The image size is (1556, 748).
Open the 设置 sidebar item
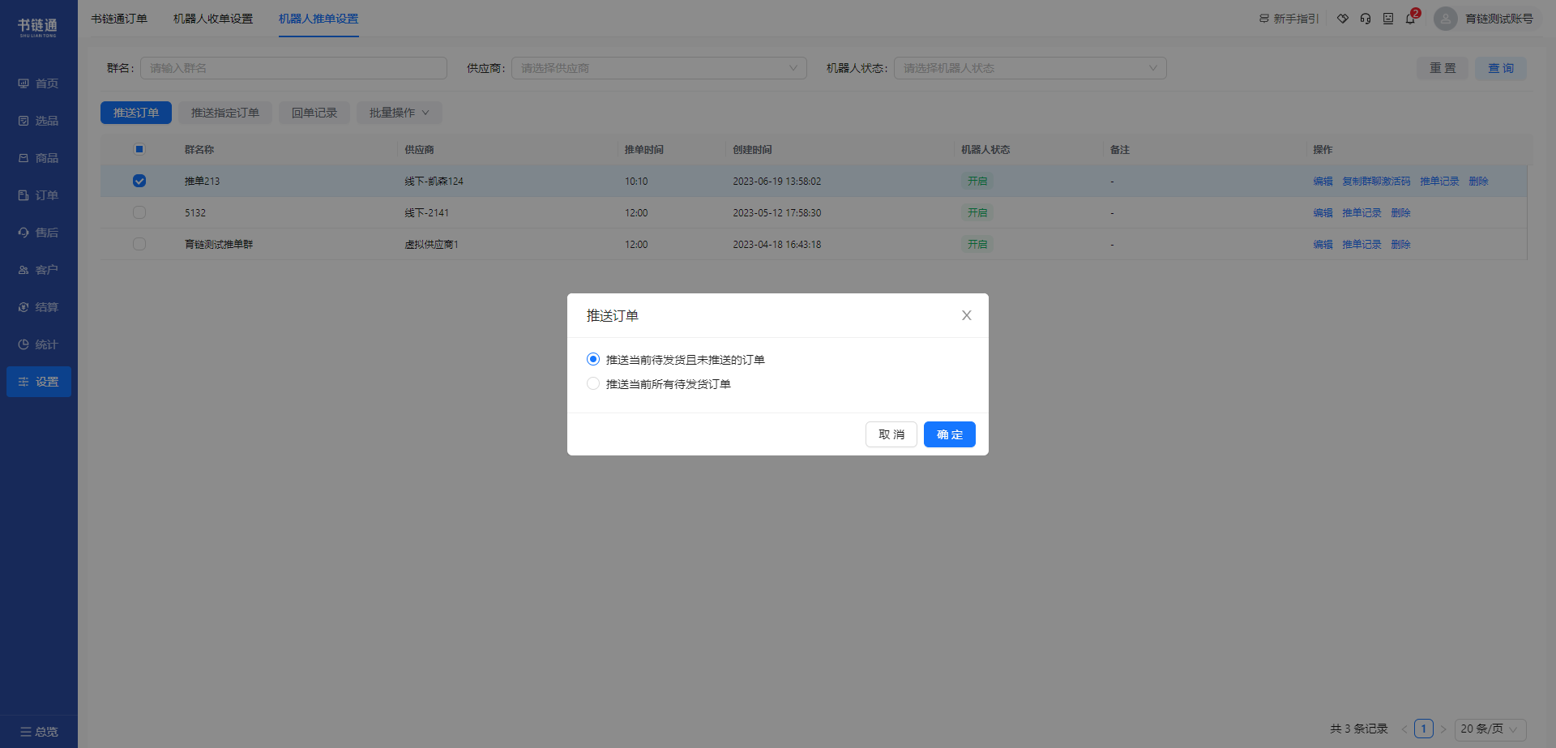39,382
